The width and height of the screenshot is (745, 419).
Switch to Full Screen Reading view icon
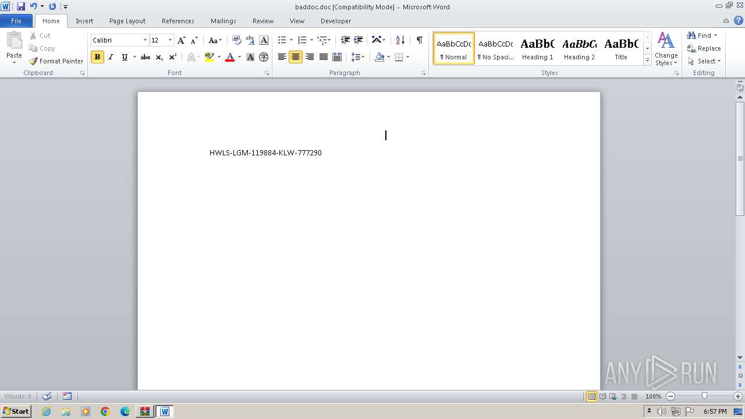click(x=602, y=396)
